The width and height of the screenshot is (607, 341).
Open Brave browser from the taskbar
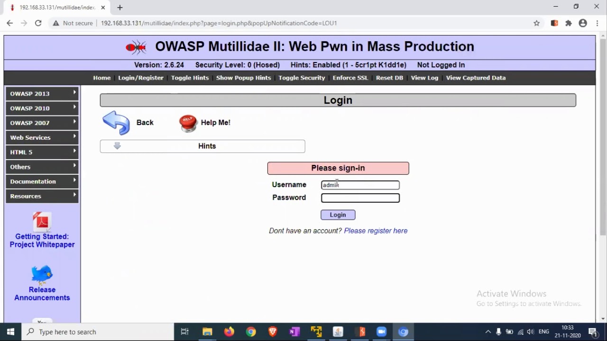coord(273,332)
